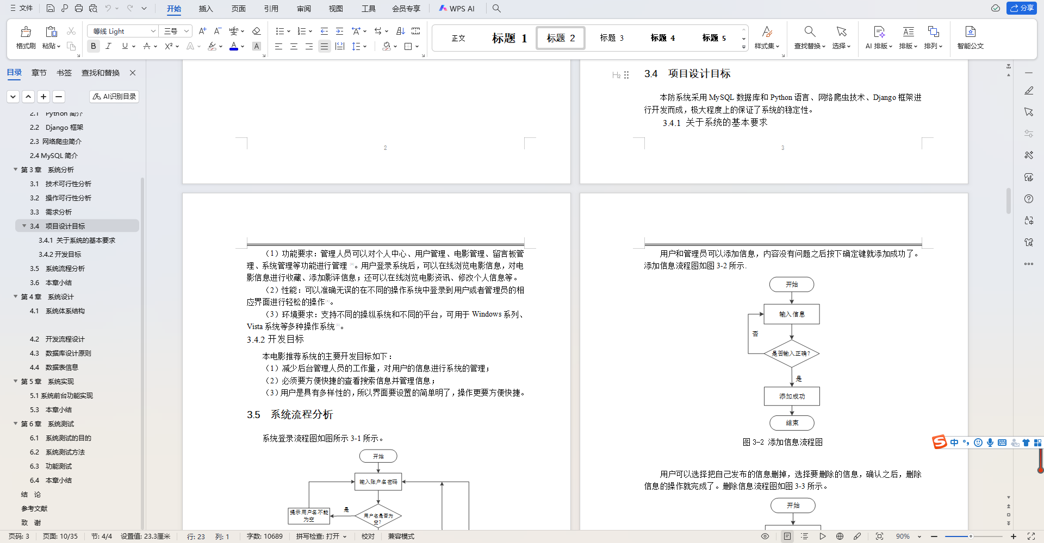Collapse 第3章 系统分析 in outline
Viewport: 1044px width, 543px height.
click(16, 169)
